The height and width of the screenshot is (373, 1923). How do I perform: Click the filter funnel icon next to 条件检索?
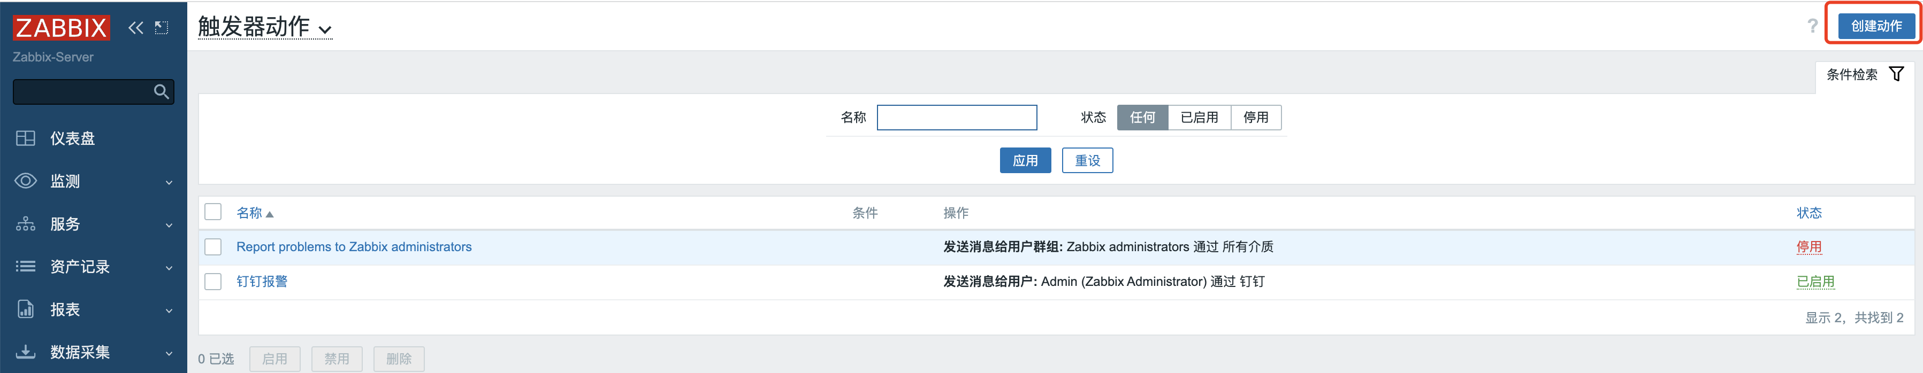click(x=1896, y=74)
